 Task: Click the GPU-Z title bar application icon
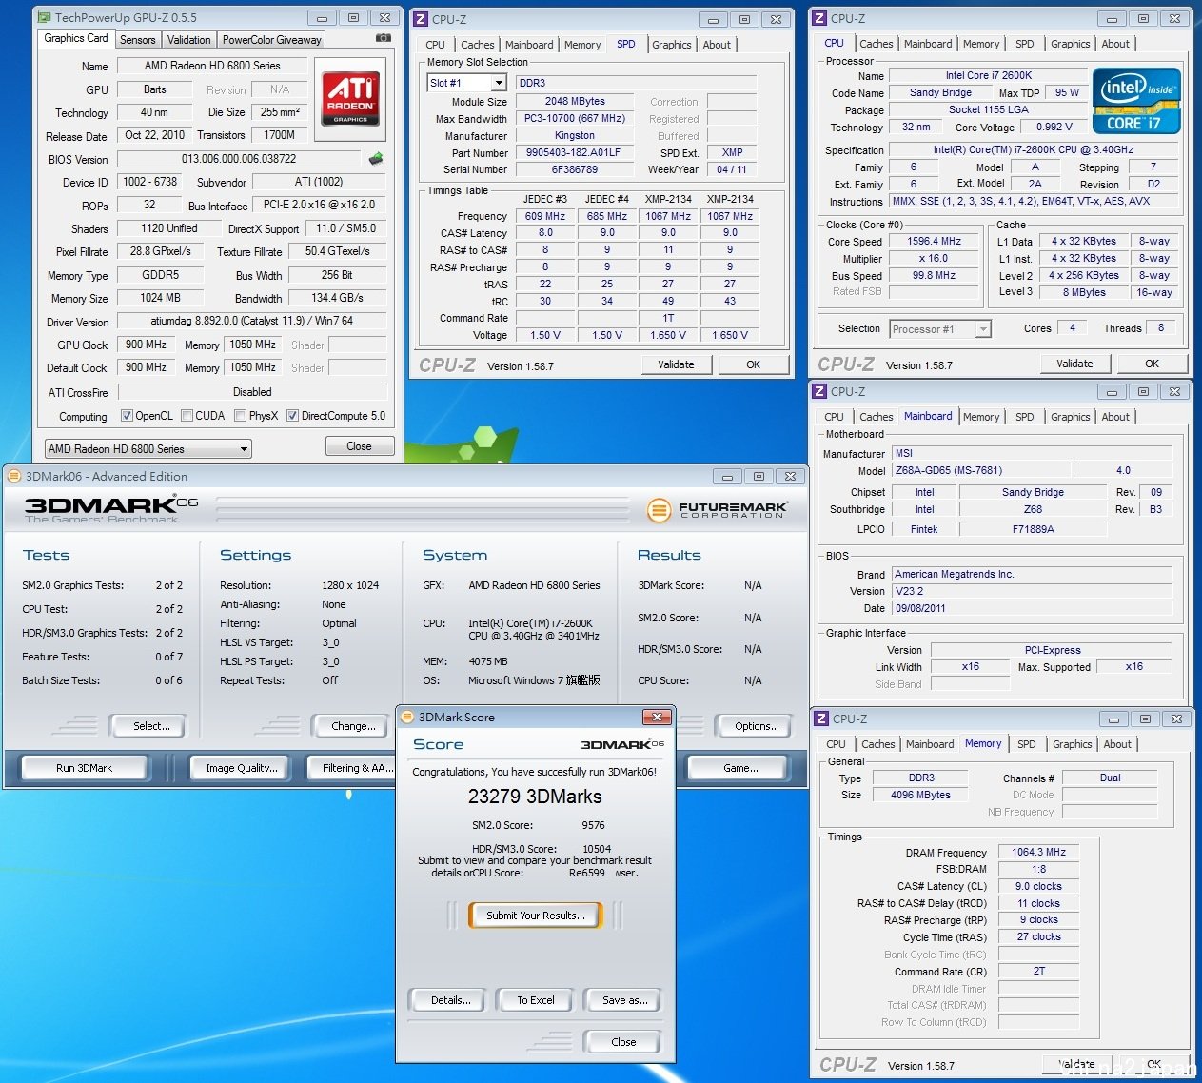pyautogui.click(x=45, y=17)
